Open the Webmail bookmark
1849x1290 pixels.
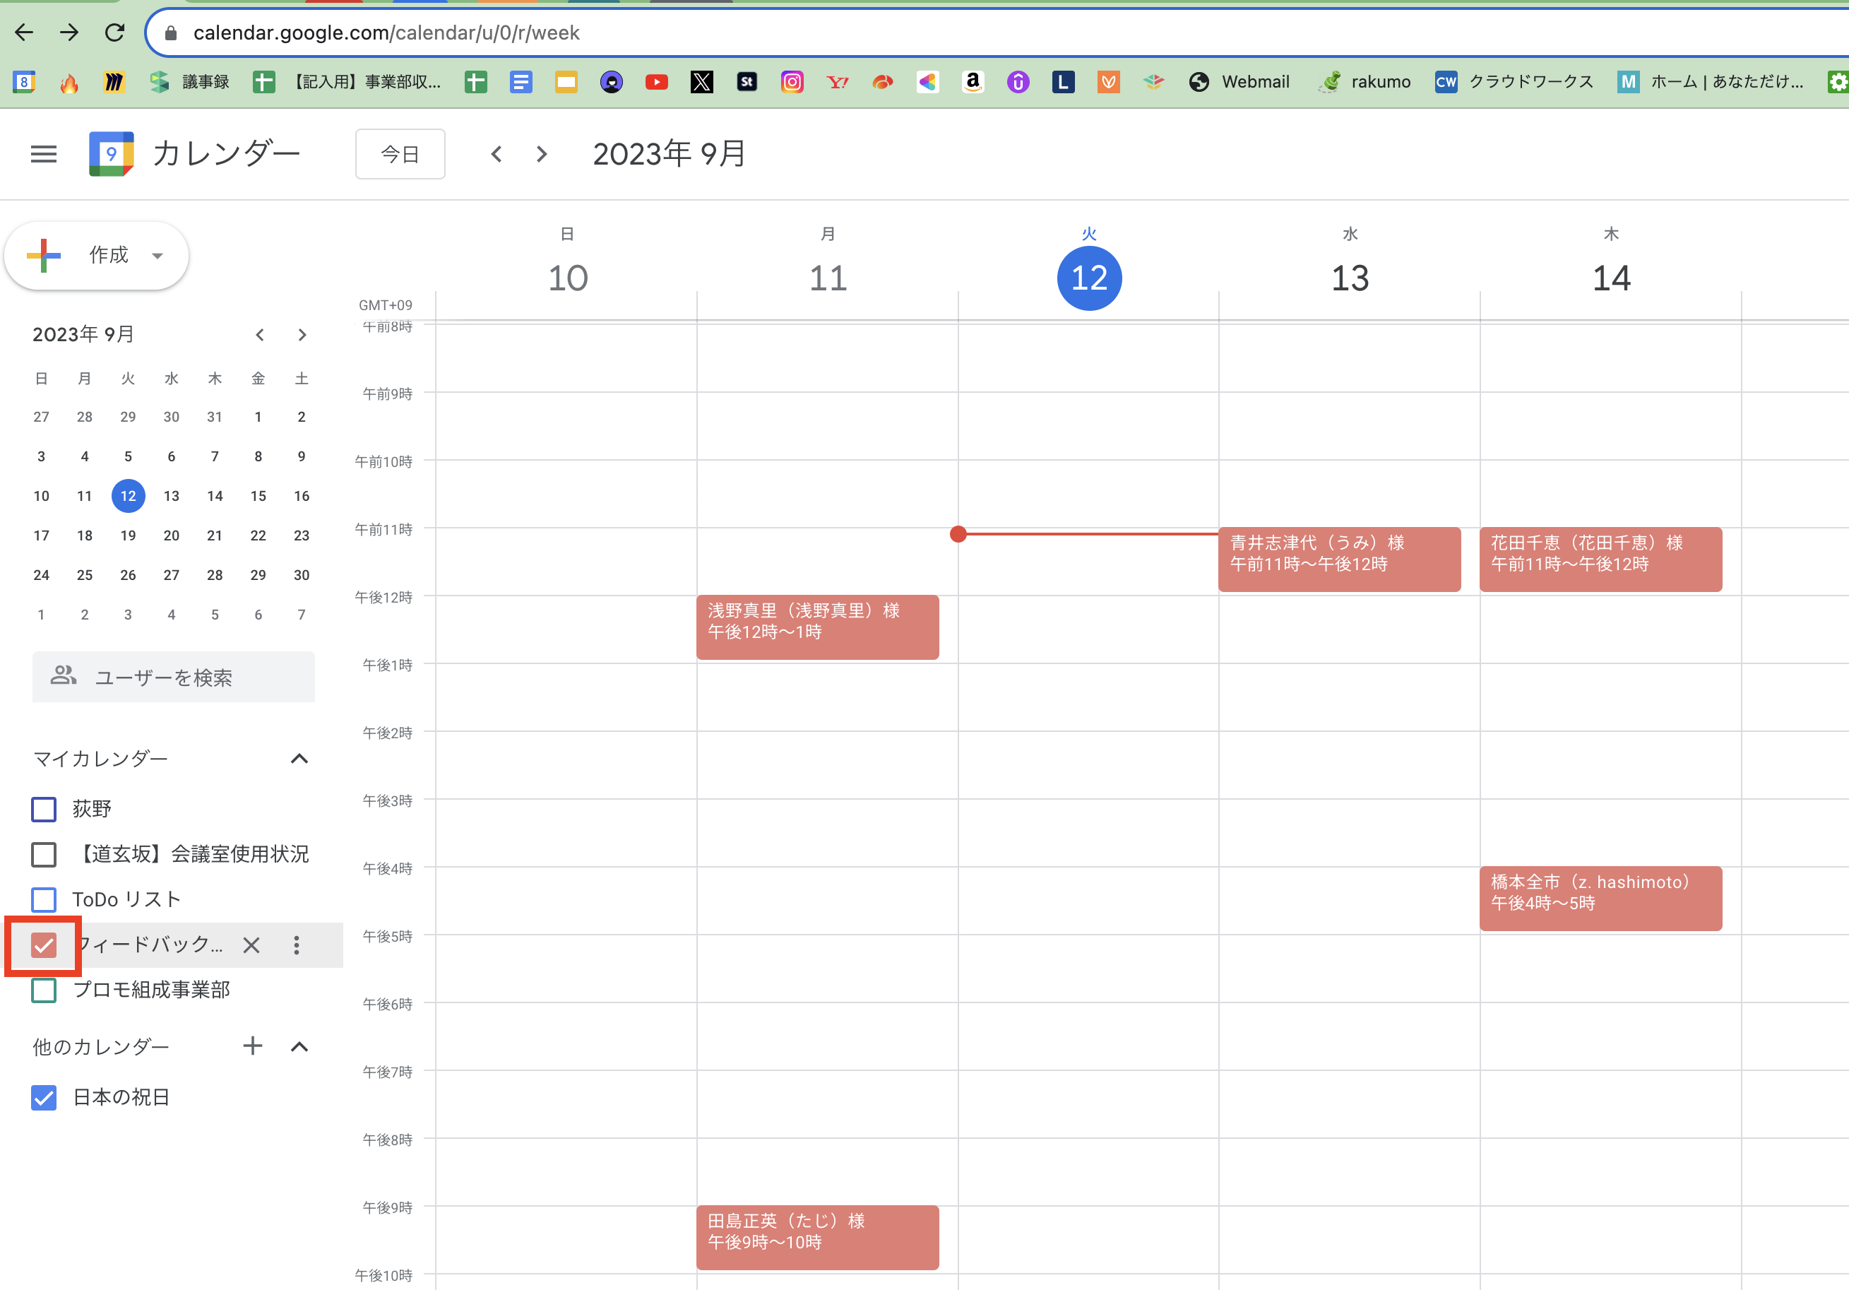[x=1239, y=81]
